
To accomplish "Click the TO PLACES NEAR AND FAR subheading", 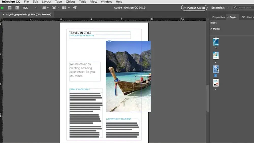I will point(82,36).
